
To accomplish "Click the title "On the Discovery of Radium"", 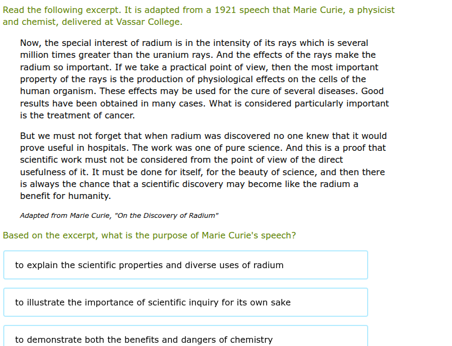I will pos(167,215).
